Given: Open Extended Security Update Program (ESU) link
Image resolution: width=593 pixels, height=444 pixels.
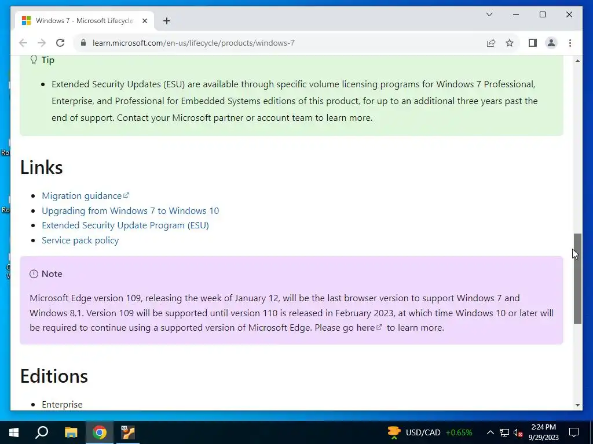Looking at the screenshot, I should click(125, 225).
